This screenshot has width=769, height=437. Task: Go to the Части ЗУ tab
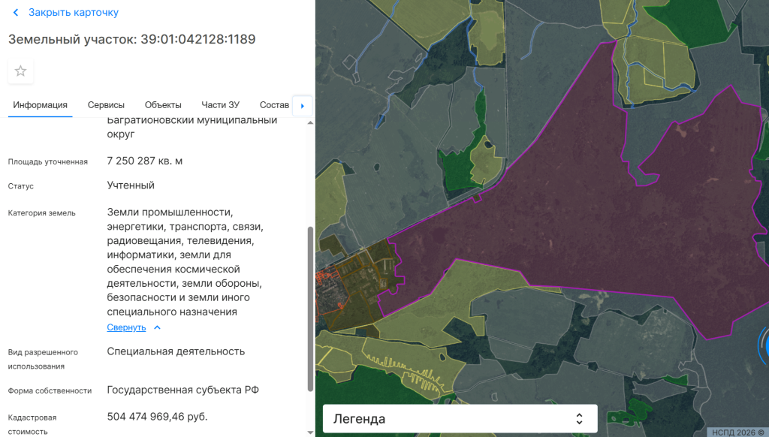click(x=220, y=105)
